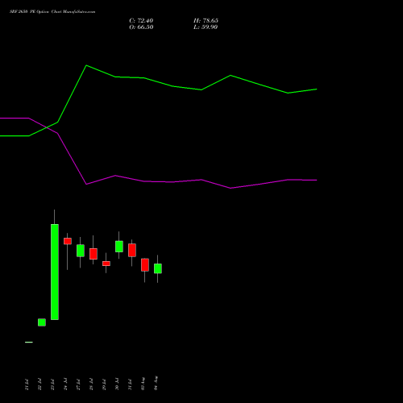
Task: Select the green candle for 04 Aug
Action: [158, 268]
